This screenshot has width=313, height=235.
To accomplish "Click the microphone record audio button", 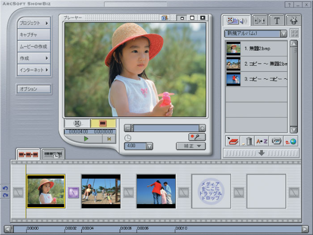I will tap(197, 137).
